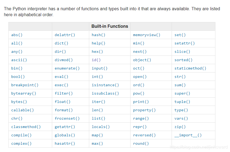Screen dimensions: 230x152
Task: Open the staticmethod() link
Action: click(190, 68)
